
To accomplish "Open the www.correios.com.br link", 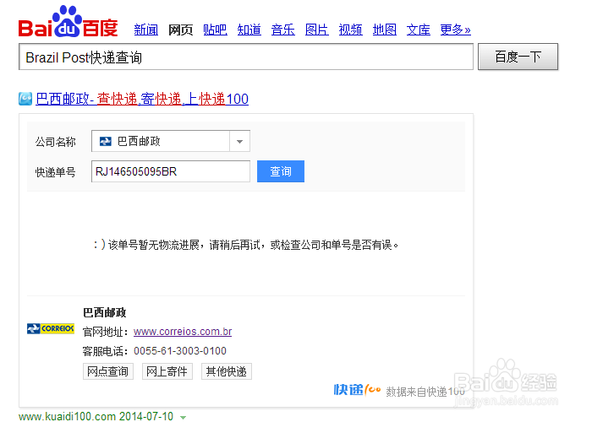I will tap(183, 332).
